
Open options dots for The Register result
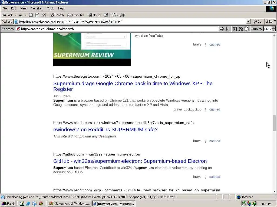[x=206, y=110]
